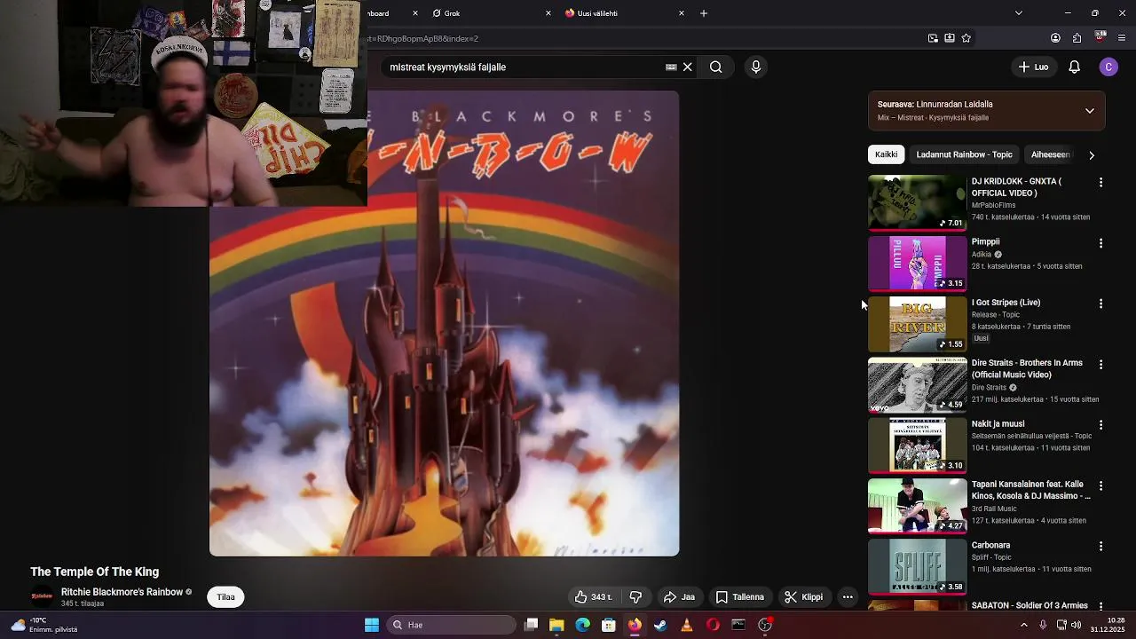Open options for DJ KRIDLOKK - GNXTA video

(x=1100, y=182)
